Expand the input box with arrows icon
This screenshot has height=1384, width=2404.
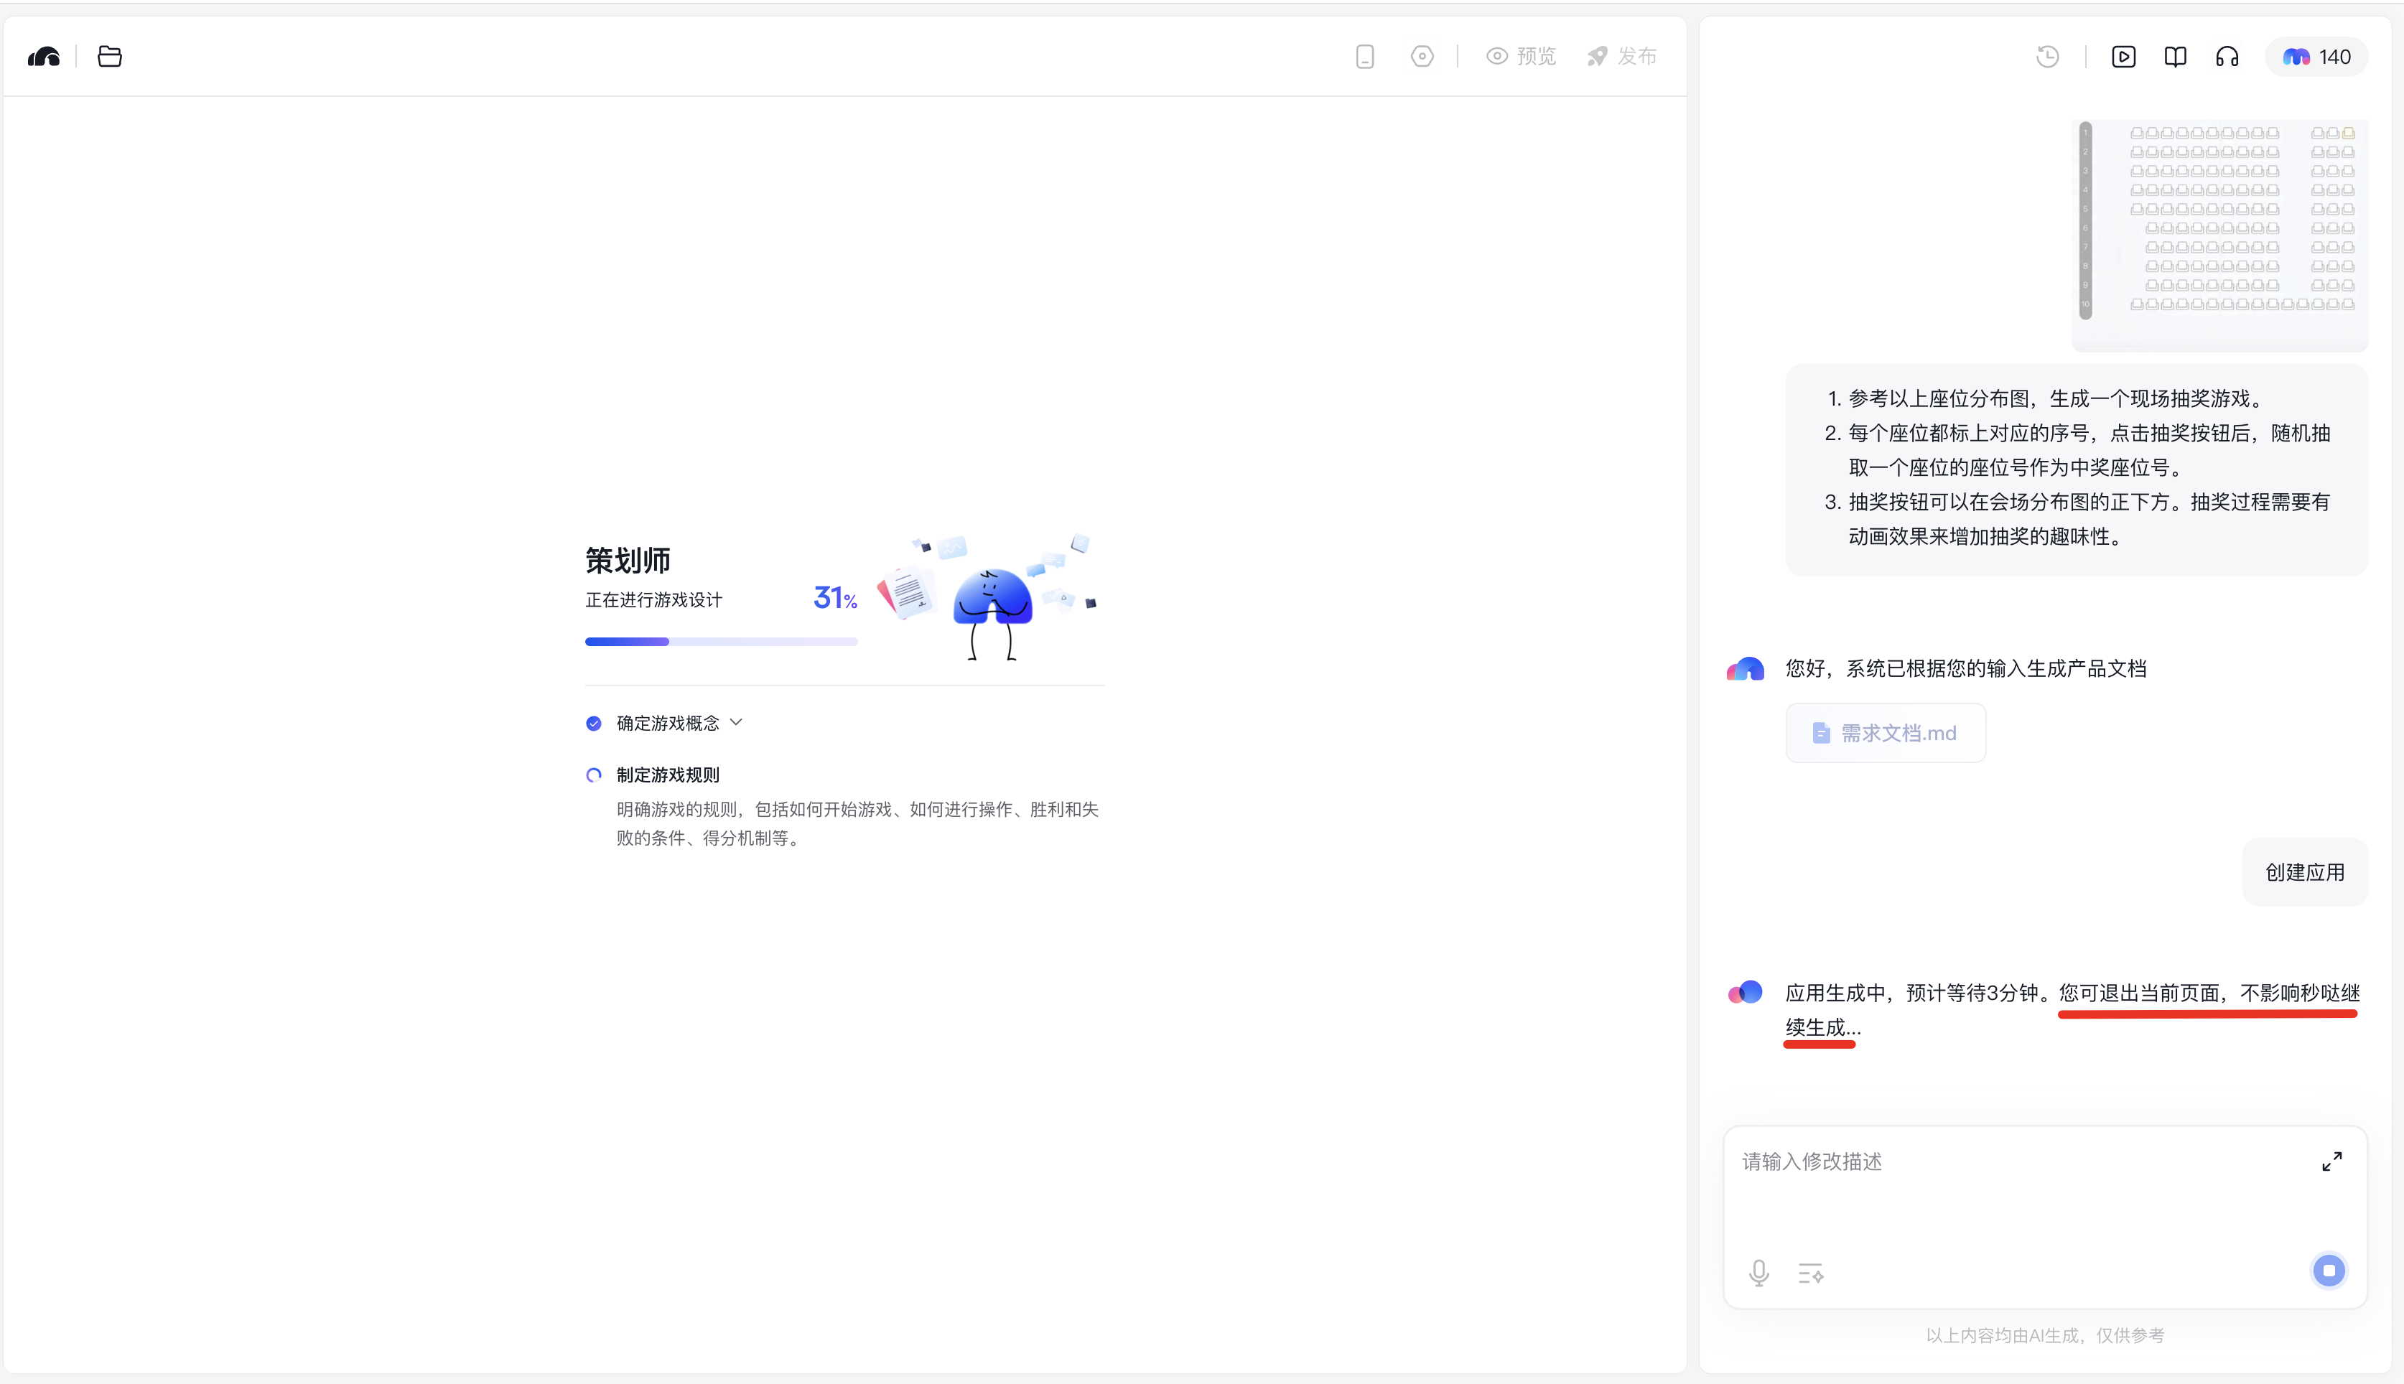coord(2331,1161)
